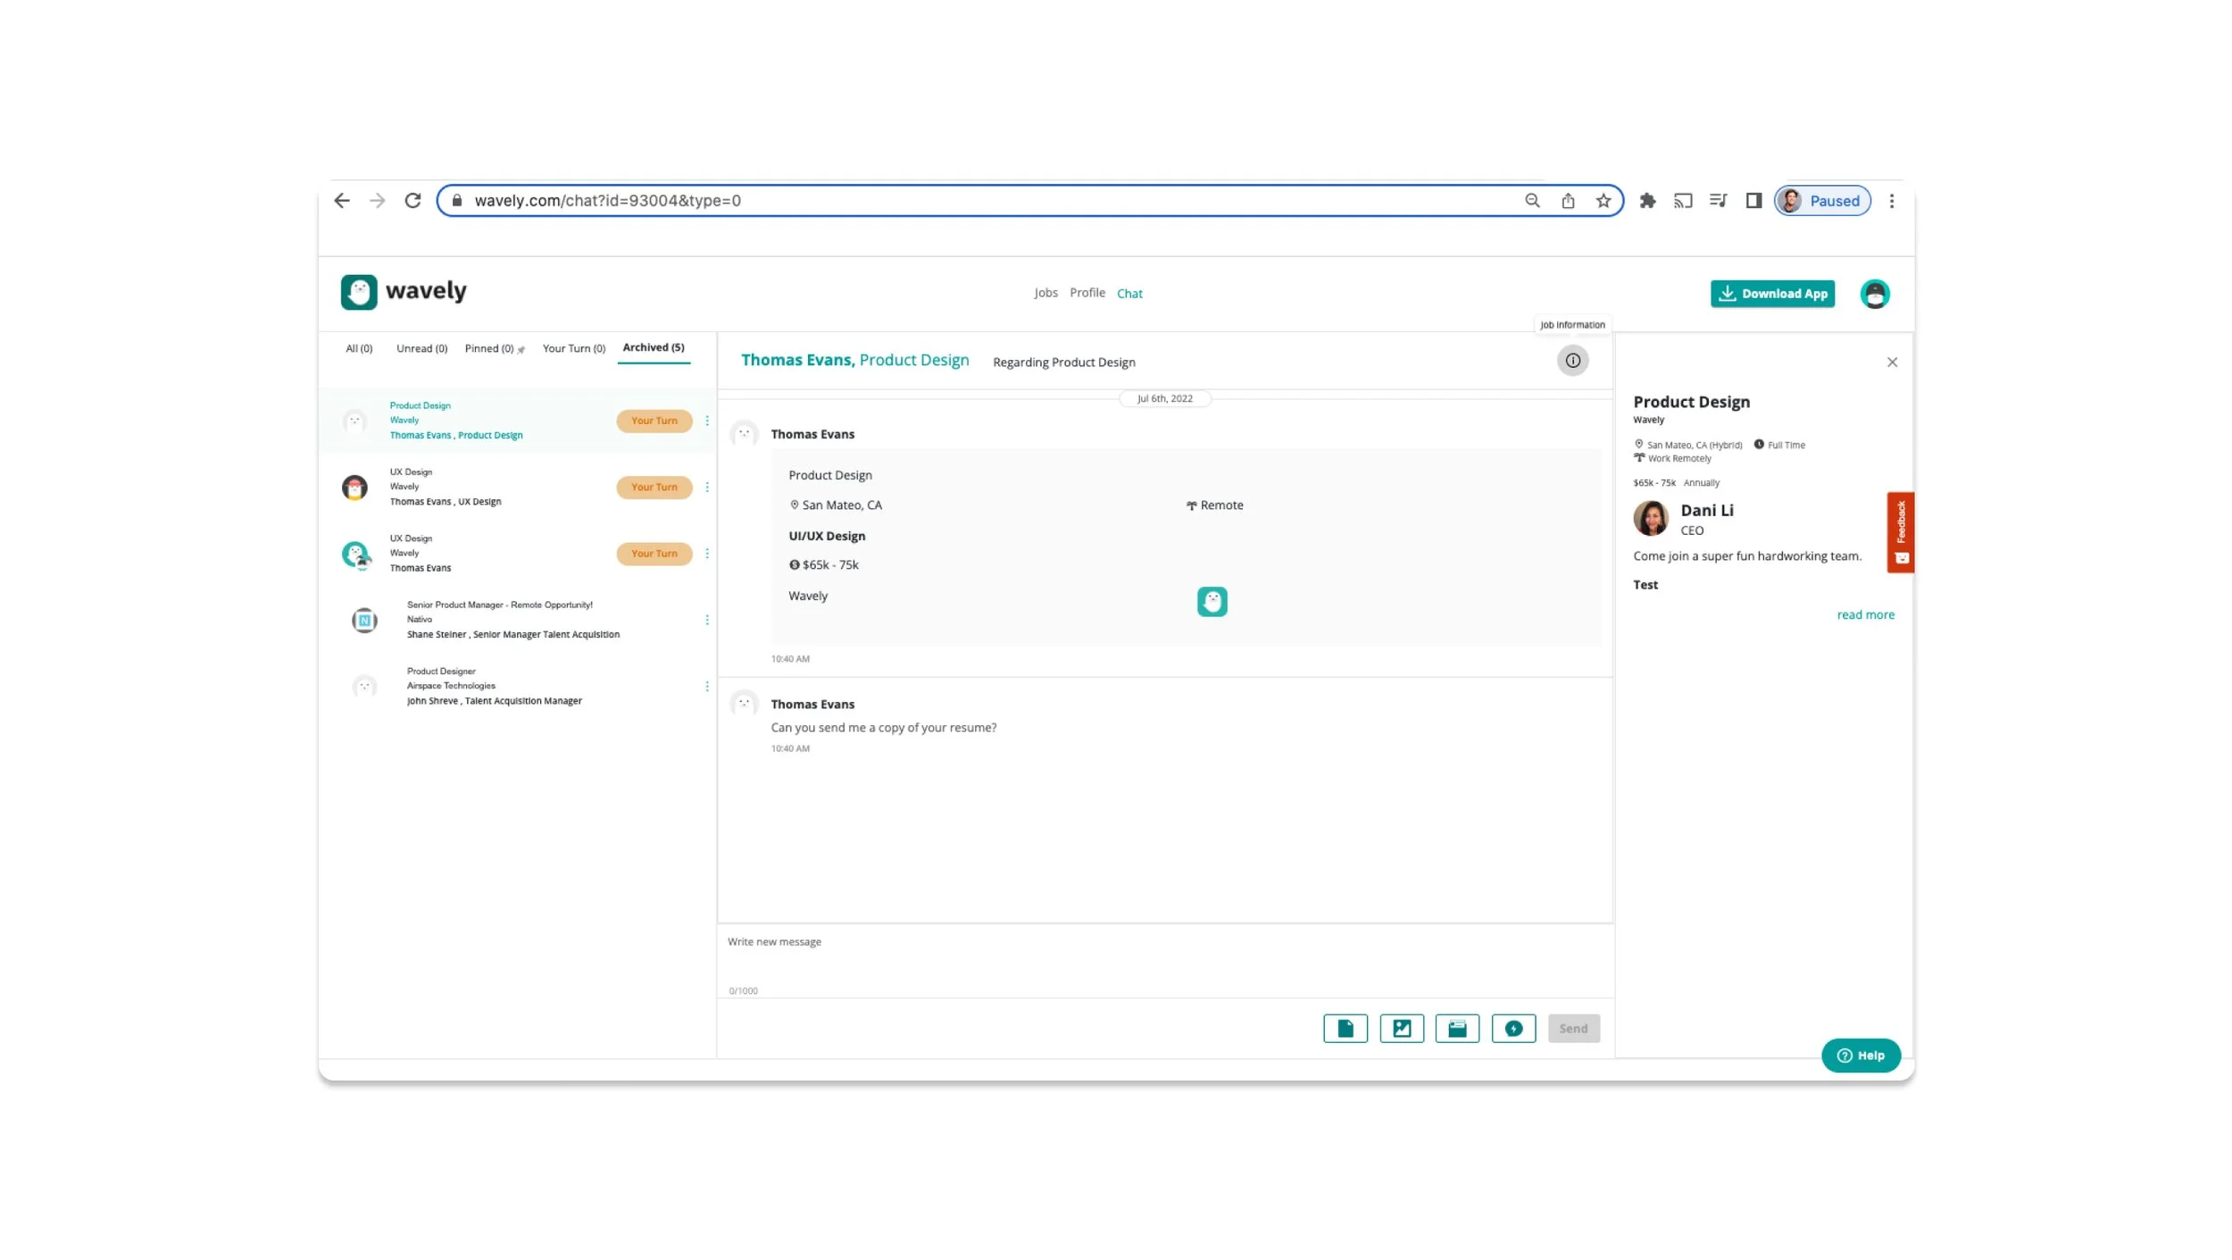
Task: Open options for Senior Product Manager conversation
Action: click(x=707, y=620)
